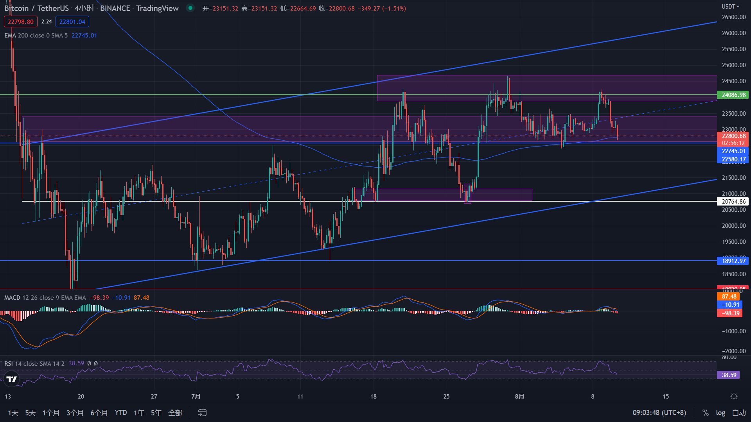Screen dimensions: 751x422
Task: Toggle auto scale (自动)
Action: click(x=739, y=413)
